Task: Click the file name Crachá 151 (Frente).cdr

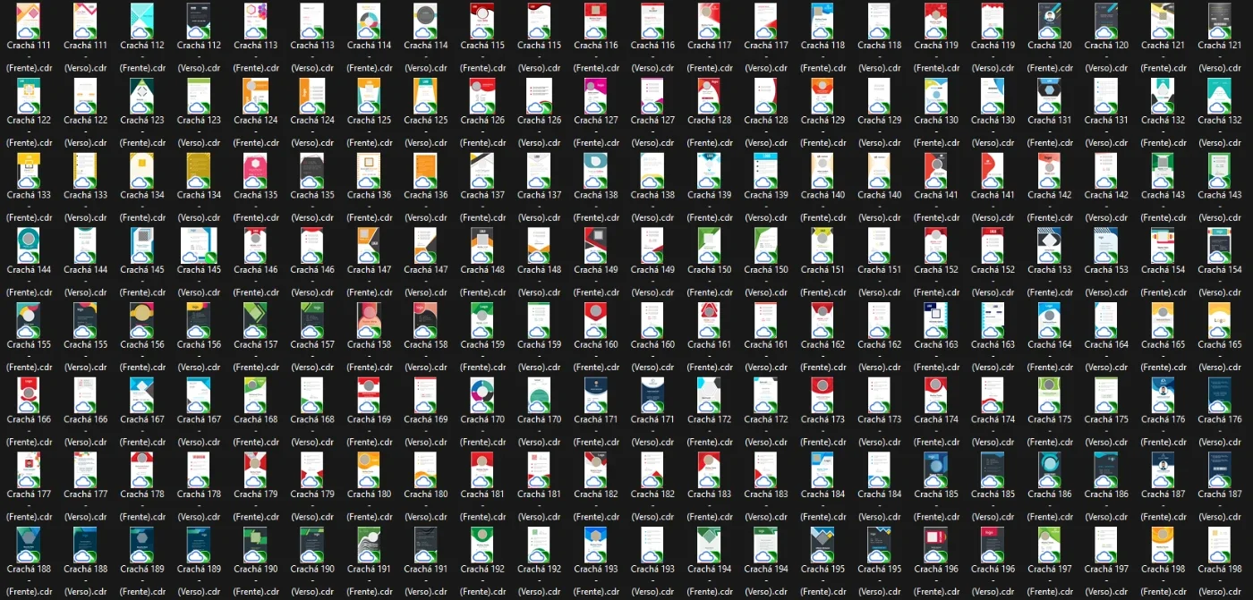Action: 823,281
